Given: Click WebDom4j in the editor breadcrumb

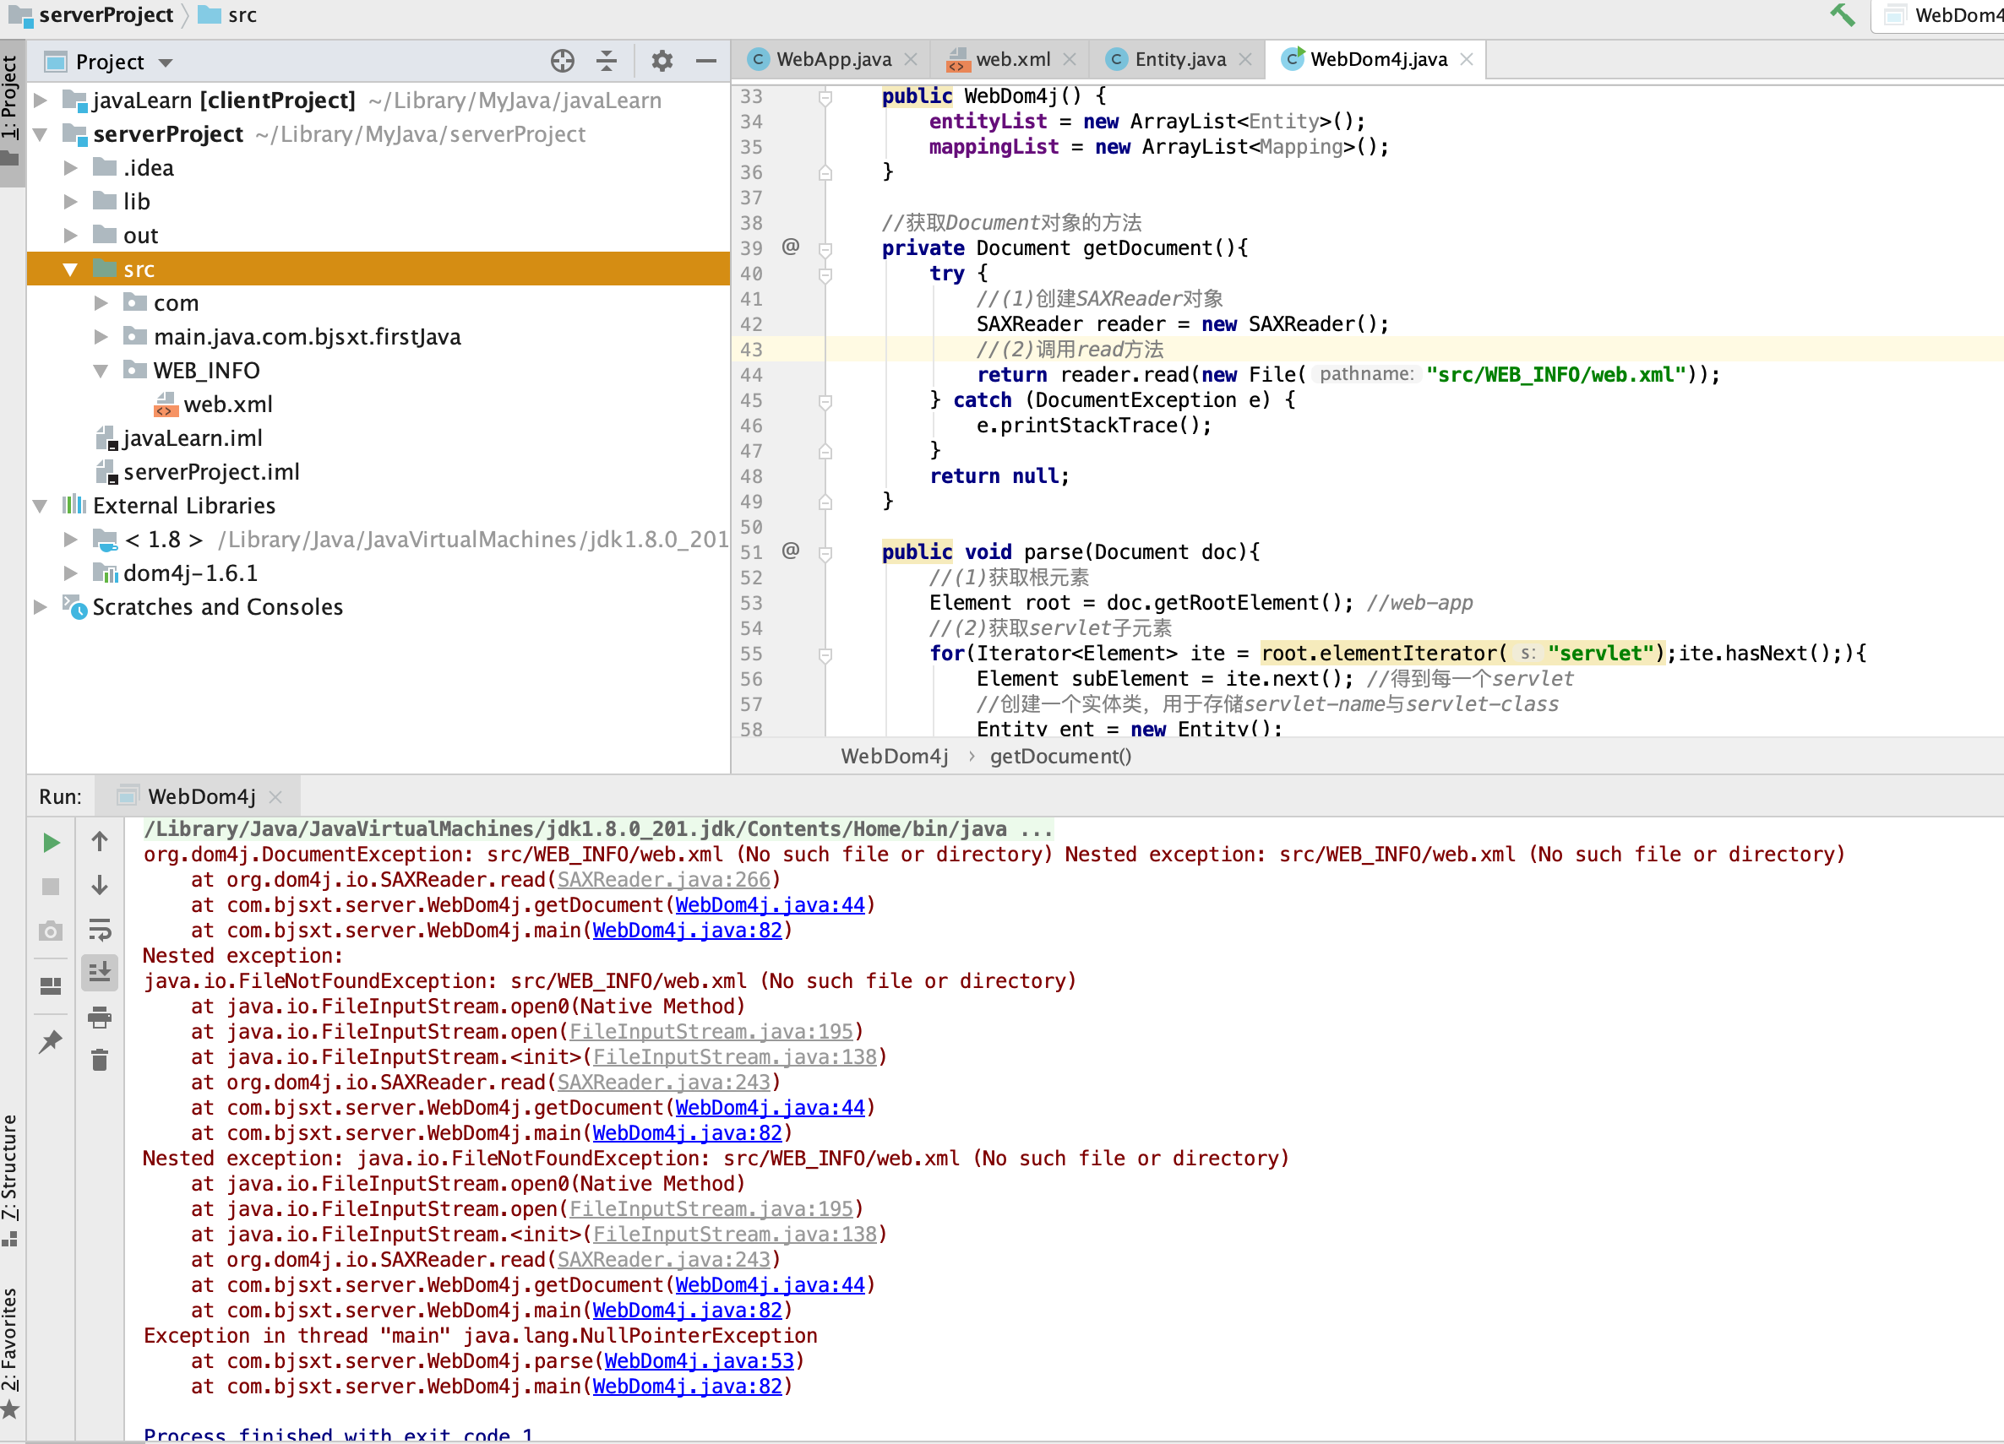Looking at the screenshot, I should point(894,756).
